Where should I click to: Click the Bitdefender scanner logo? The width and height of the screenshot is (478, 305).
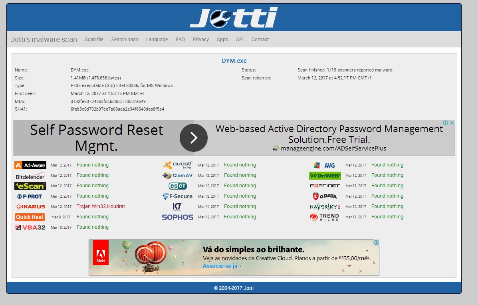click(30, 176)
